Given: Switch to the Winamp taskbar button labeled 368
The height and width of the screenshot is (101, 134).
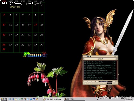Looking at the screenshot, I should (53, 99).
